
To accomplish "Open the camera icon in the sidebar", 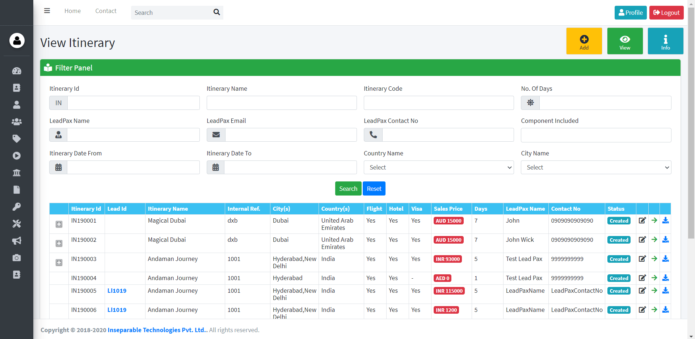I will (17, 258).
